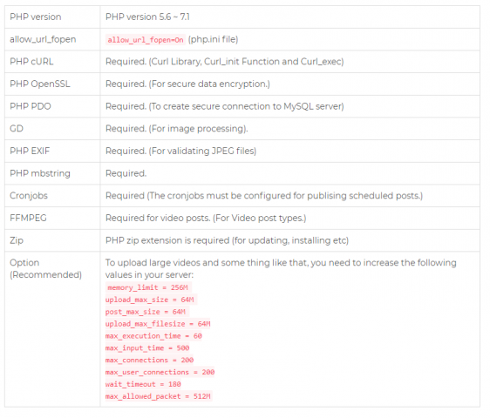Select the FFMPEG row label
Image resolution: width=490 pixels, height=418 pixels.
28,219
